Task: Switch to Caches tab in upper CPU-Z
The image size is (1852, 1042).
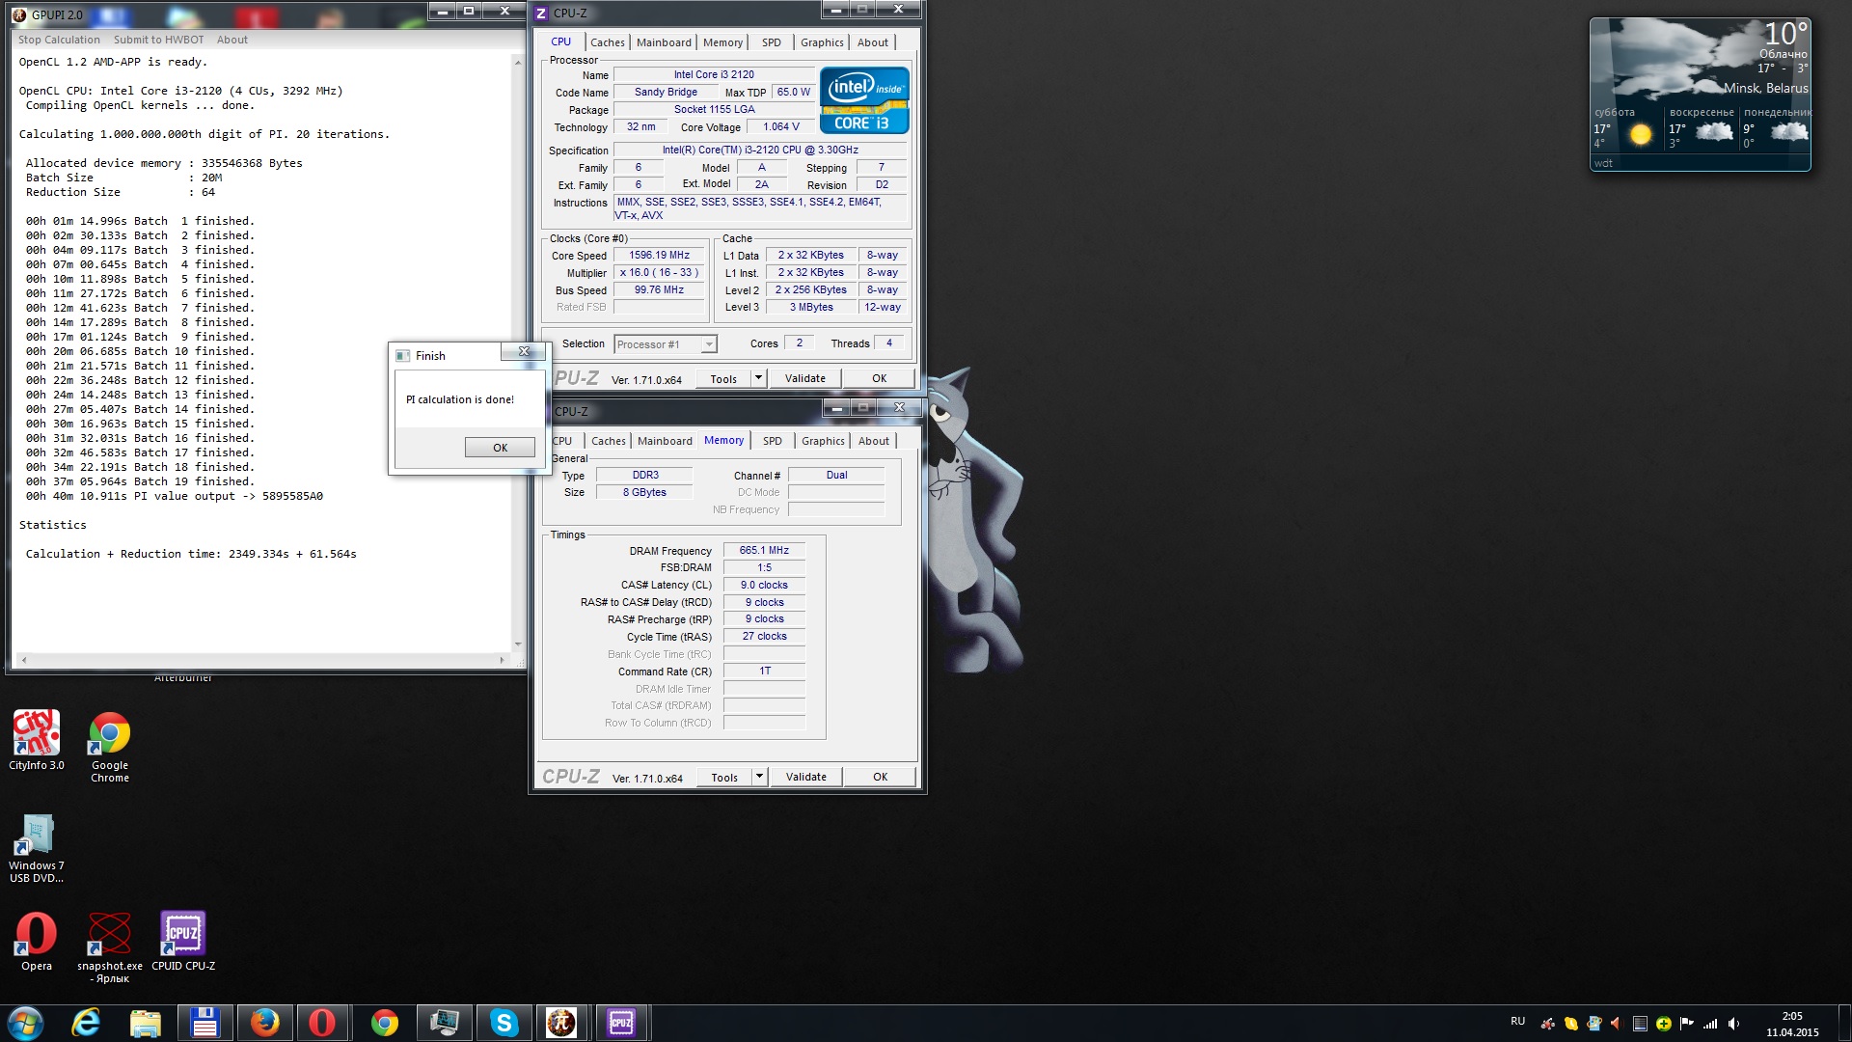Action: (608, 42)
